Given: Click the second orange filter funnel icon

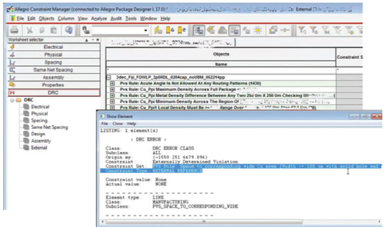Looking at the screenshot, I should (313, 30).
